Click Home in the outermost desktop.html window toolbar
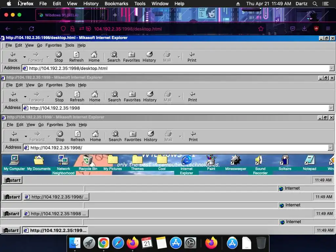Viewport: 336px width, 252px height. 94,57
